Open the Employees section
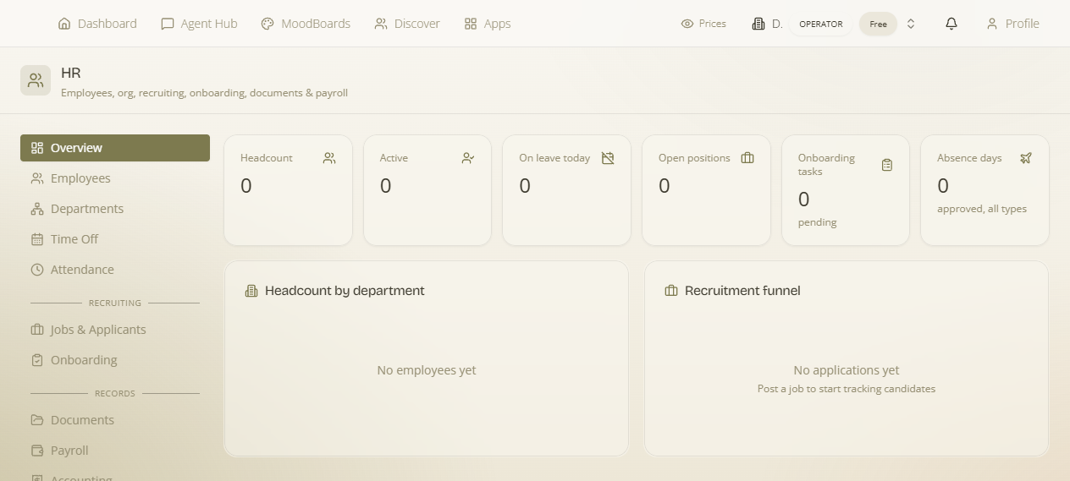Image resolution: width=1070 pixels, height=481 pixels. tap(115, 178)
